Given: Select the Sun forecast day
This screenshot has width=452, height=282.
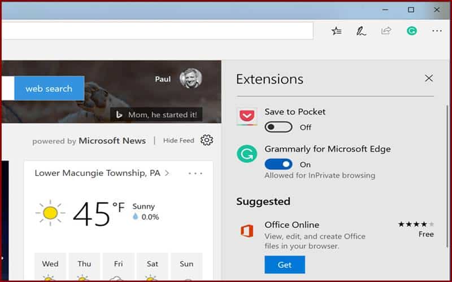Looking at the screenshot, I should 186,266.
